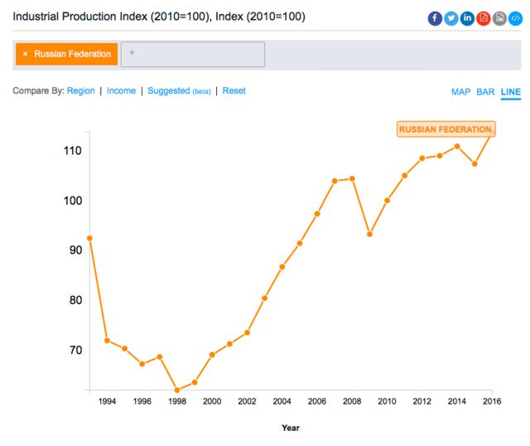Share chart on Twitter
The height and width of the screenshot is (446, 530).
tap(450, 18)
